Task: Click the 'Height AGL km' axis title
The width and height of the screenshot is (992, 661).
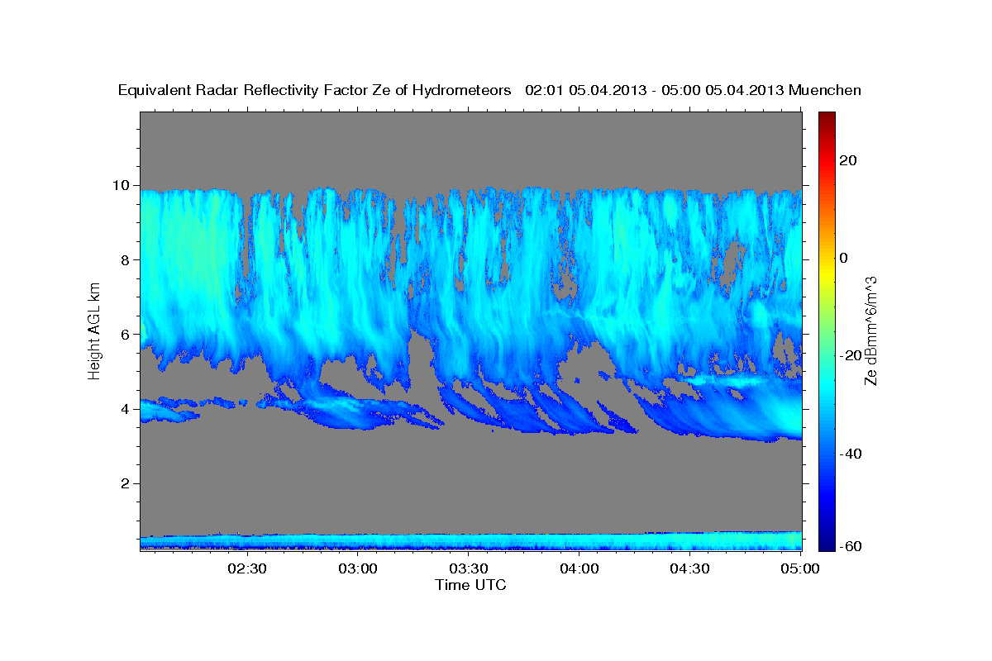Action: click(x=94, y=331)
